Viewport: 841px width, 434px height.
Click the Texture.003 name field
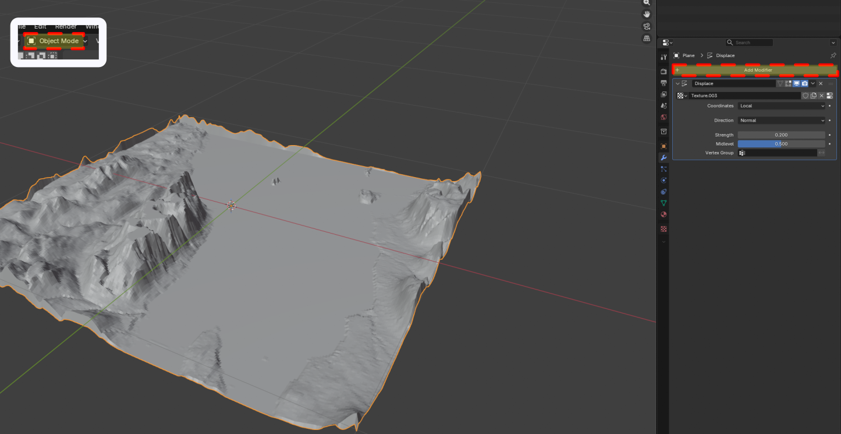745,96
